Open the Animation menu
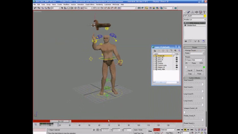Image resolution: width=238 pixels, height=134 pixels. point(81,4)
